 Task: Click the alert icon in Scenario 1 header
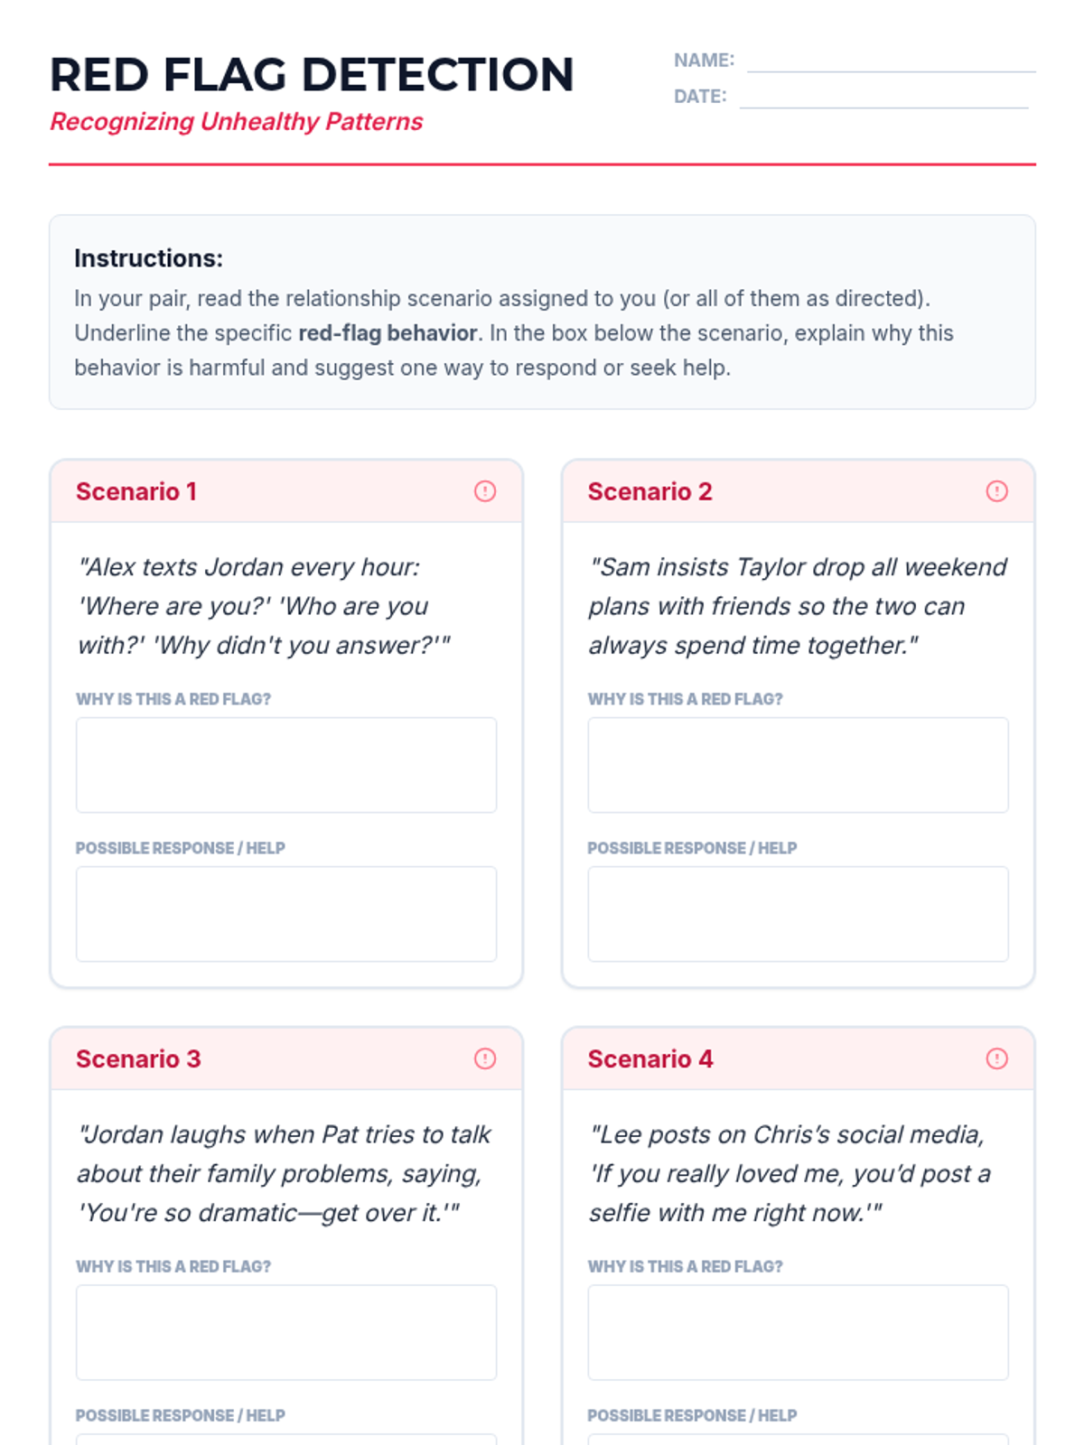pos(485,491)
